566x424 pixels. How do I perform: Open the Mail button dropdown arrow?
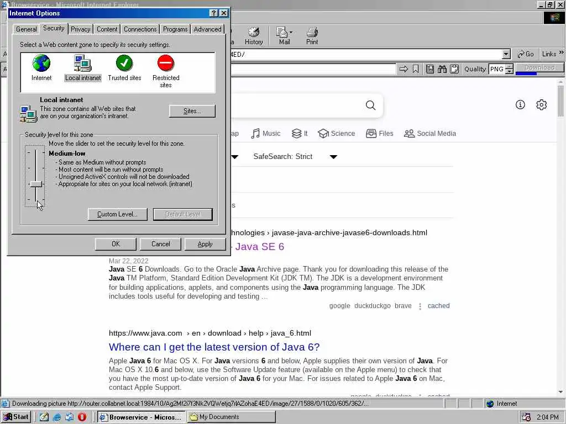291,32
